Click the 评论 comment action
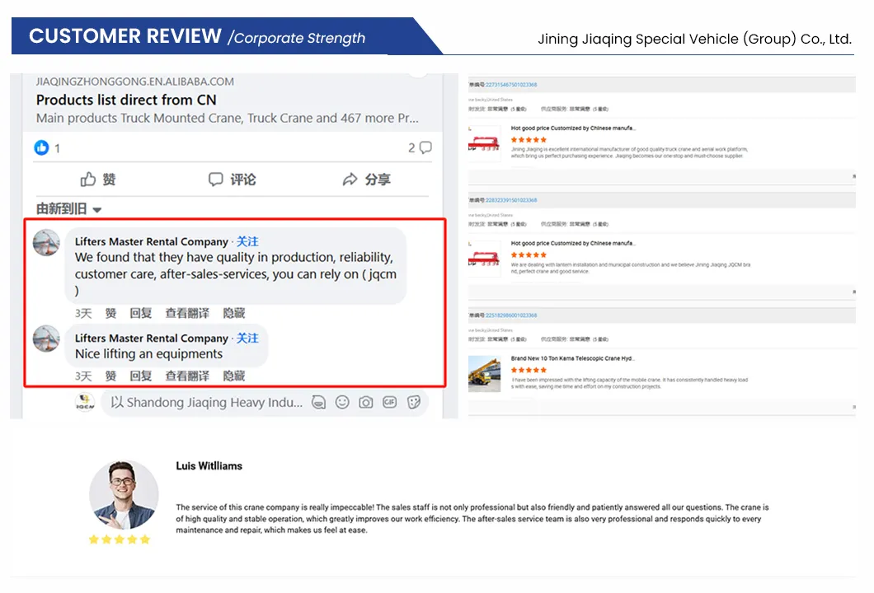Screen dimensions: 874x593 pyautogui.click(x=232, y=179)
